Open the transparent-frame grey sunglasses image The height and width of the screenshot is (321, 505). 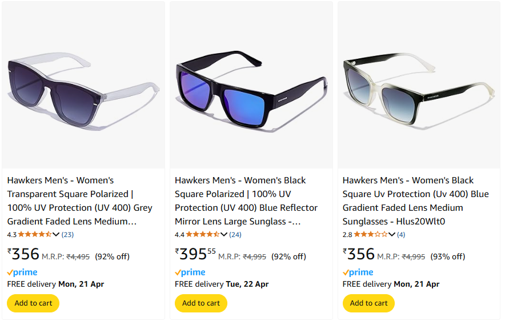(x=83, y=85)
